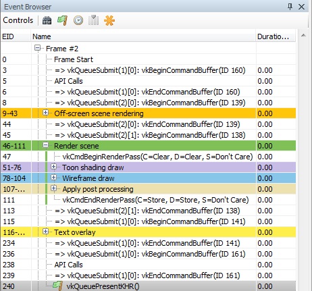
Task: Sort by the EID column header
Action: 16,36
